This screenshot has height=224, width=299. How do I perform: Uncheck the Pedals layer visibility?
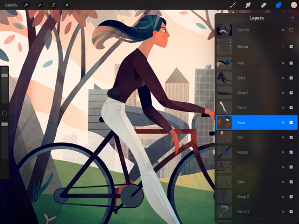(291, 152)
